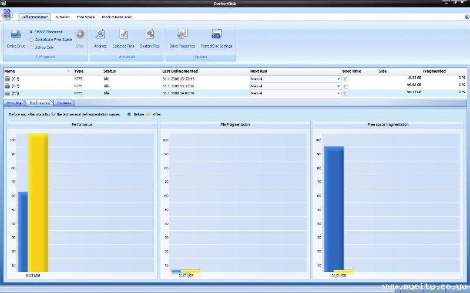
Task: Expand Next Run dropdown for C: drive
Action: click(338, 79)
